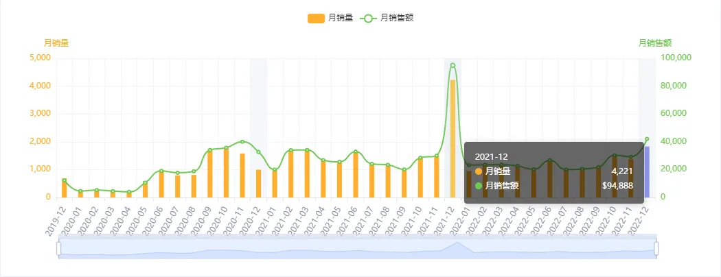
Task: Click the tooltip value 4,221
Action: pos(622,171)
